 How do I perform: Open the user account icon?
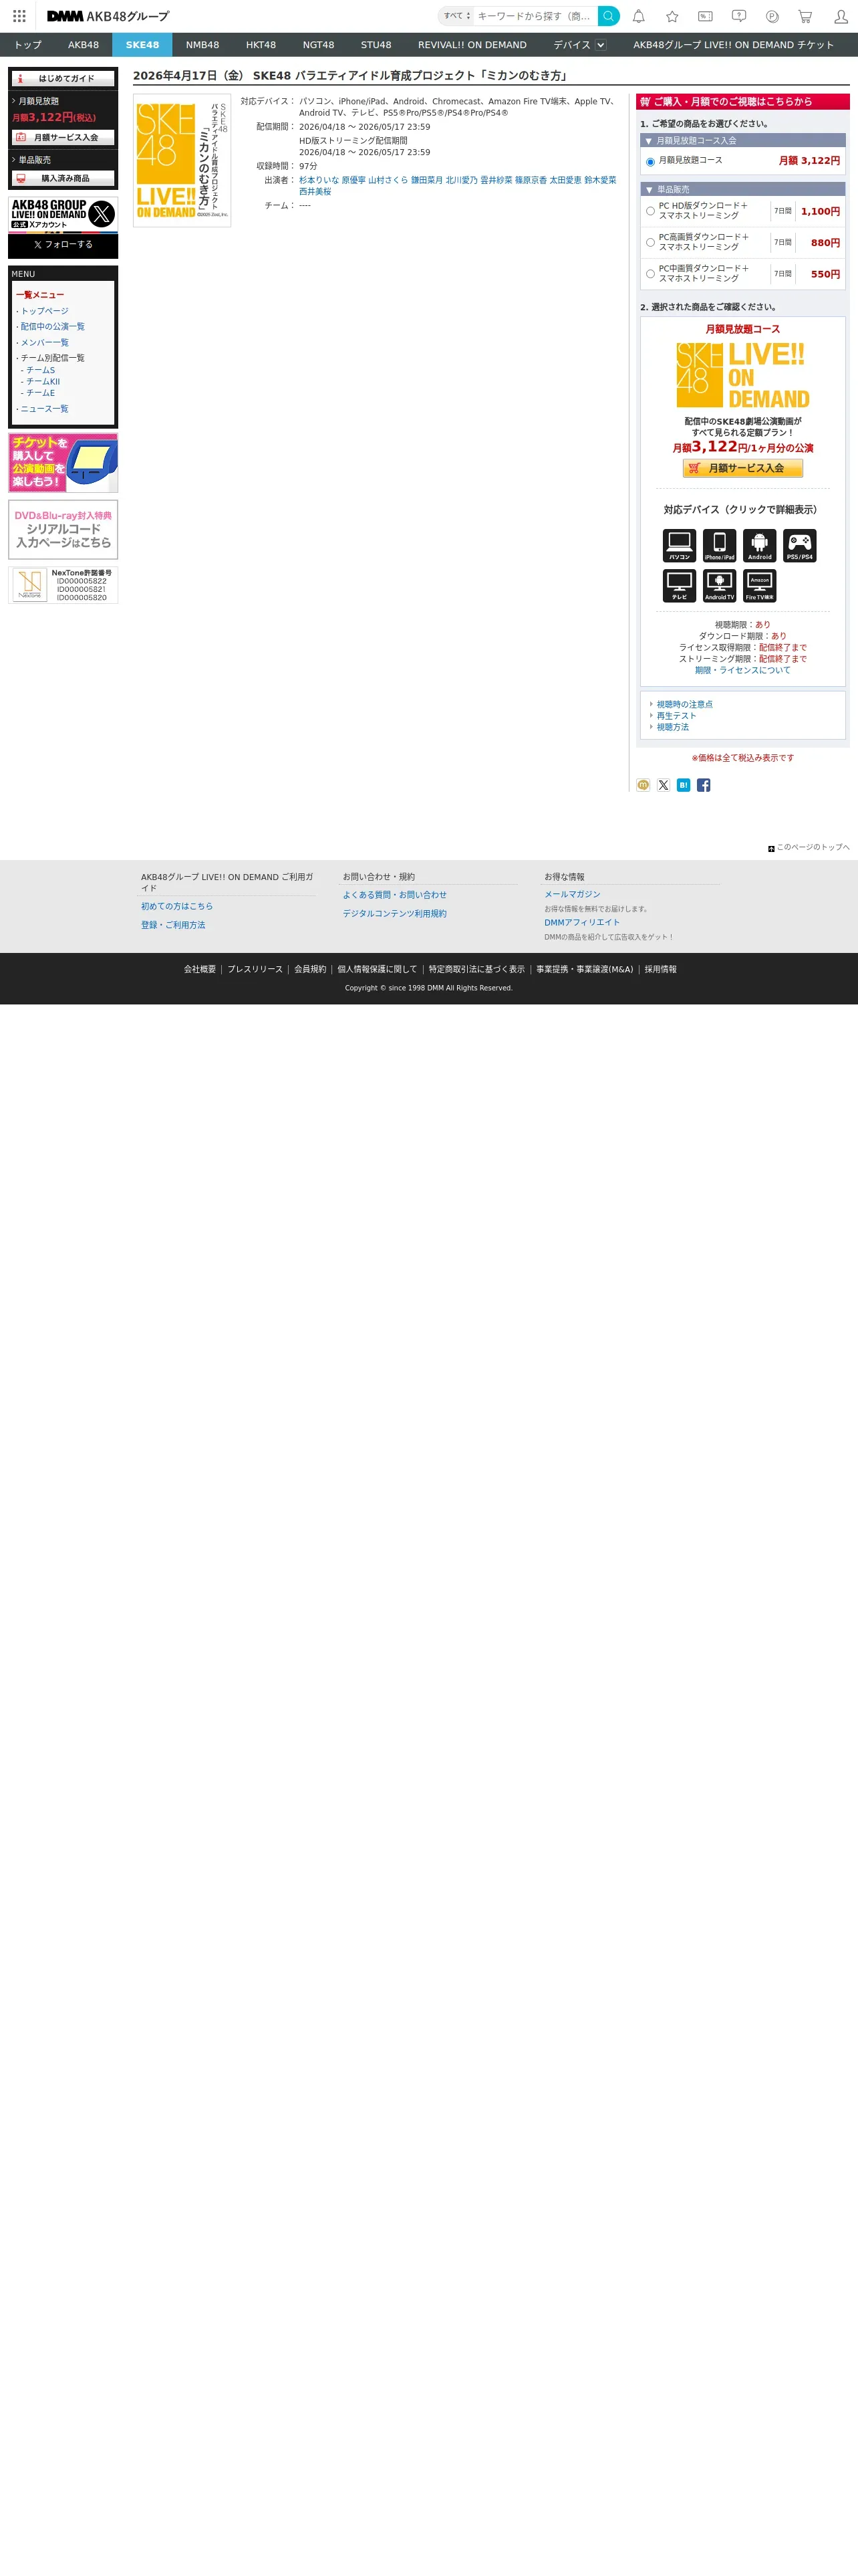click(841, 16)
